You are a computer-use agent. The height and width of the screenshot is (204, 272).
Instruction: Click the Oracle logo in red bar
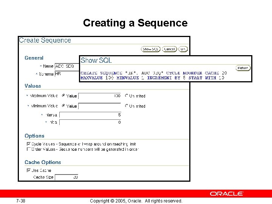tap(227, 193)
